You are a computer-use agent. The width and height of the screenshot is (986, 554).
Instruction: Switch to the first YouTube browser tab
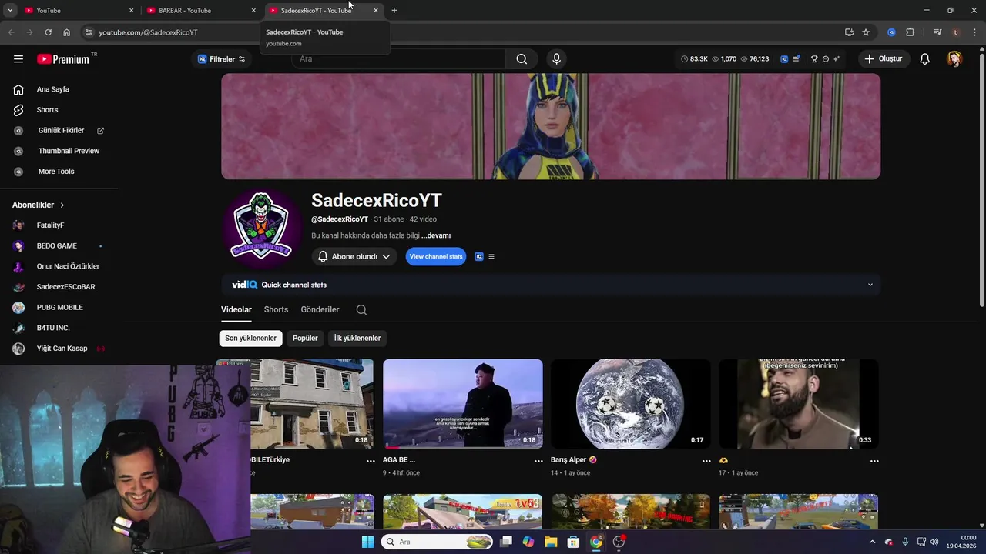coord(77,11)
